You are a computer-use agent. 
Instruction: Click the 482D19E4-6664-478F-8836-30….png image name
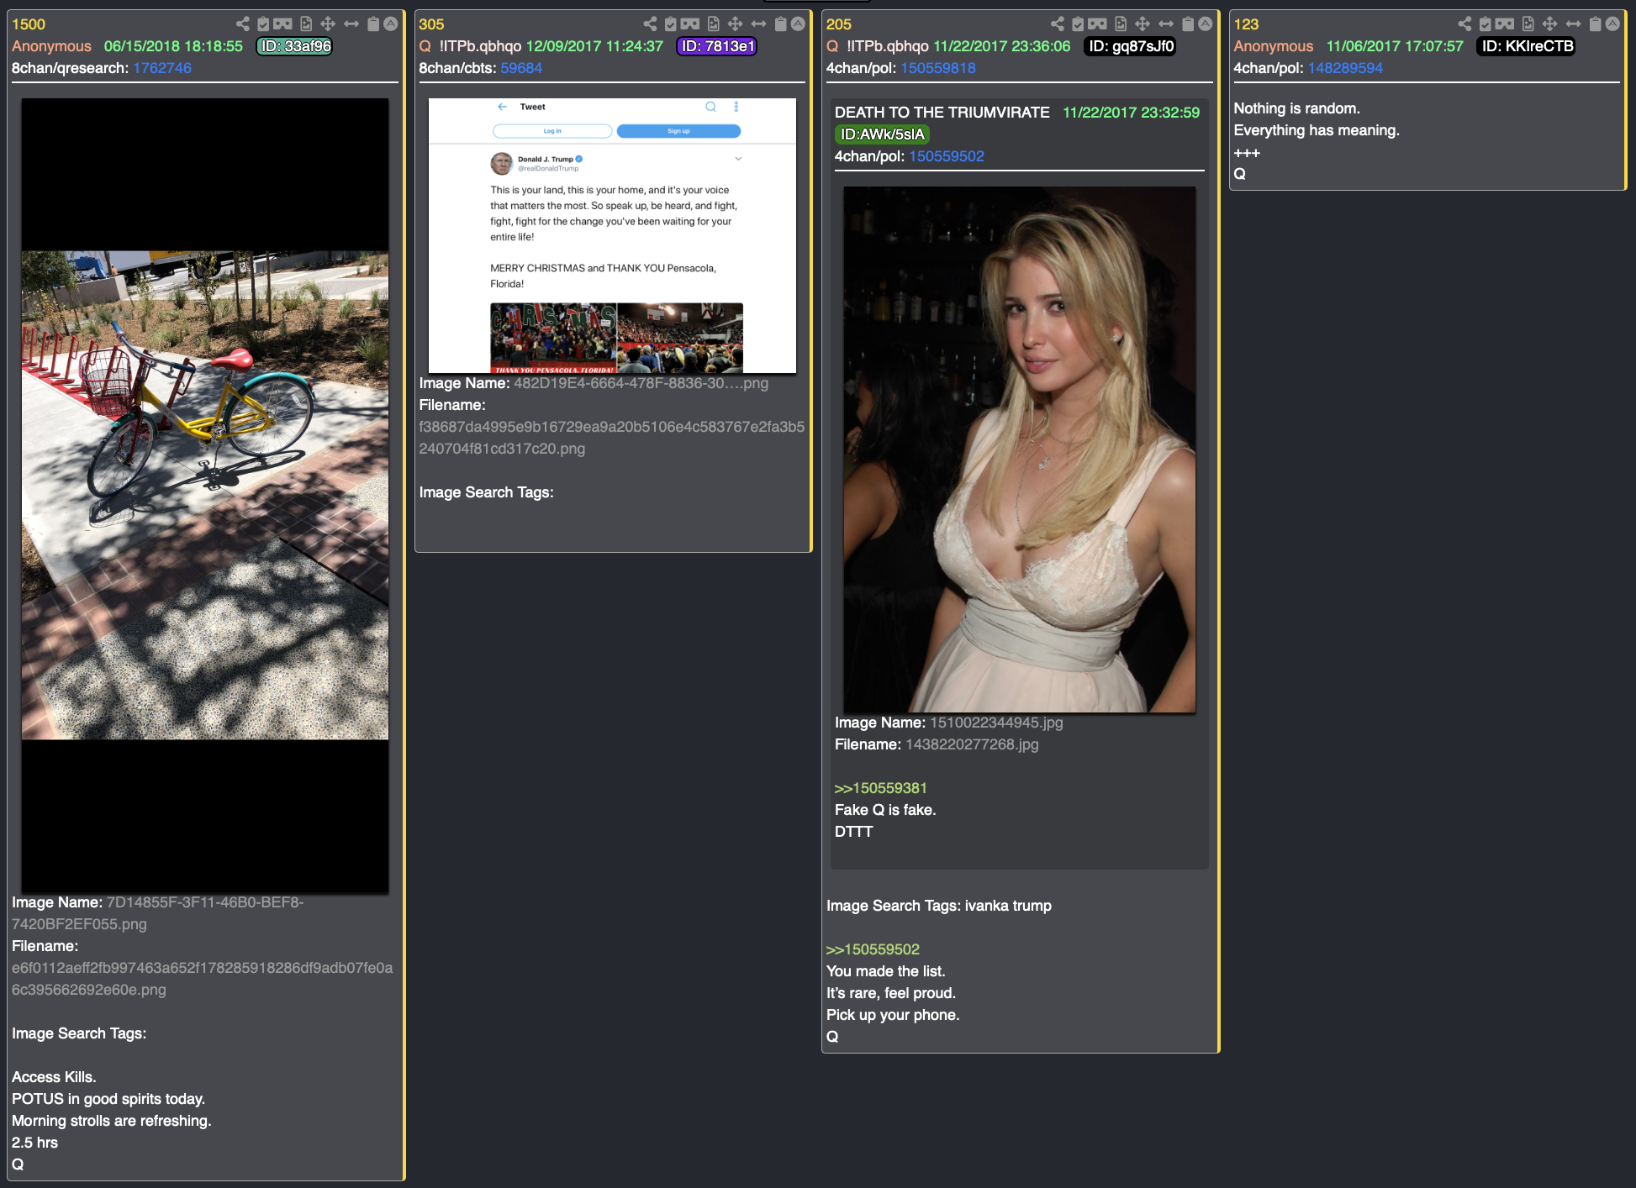pos(641,383)
